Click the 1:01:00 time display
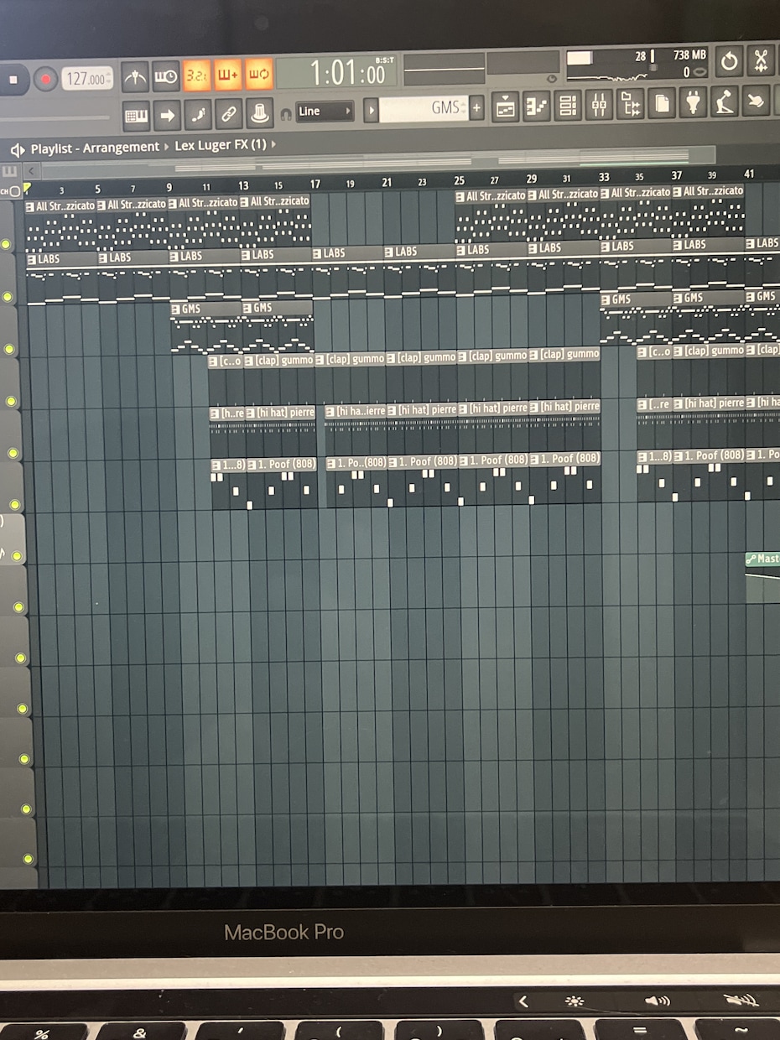The height and width of the screenshot is (1040, 780). 348,73
